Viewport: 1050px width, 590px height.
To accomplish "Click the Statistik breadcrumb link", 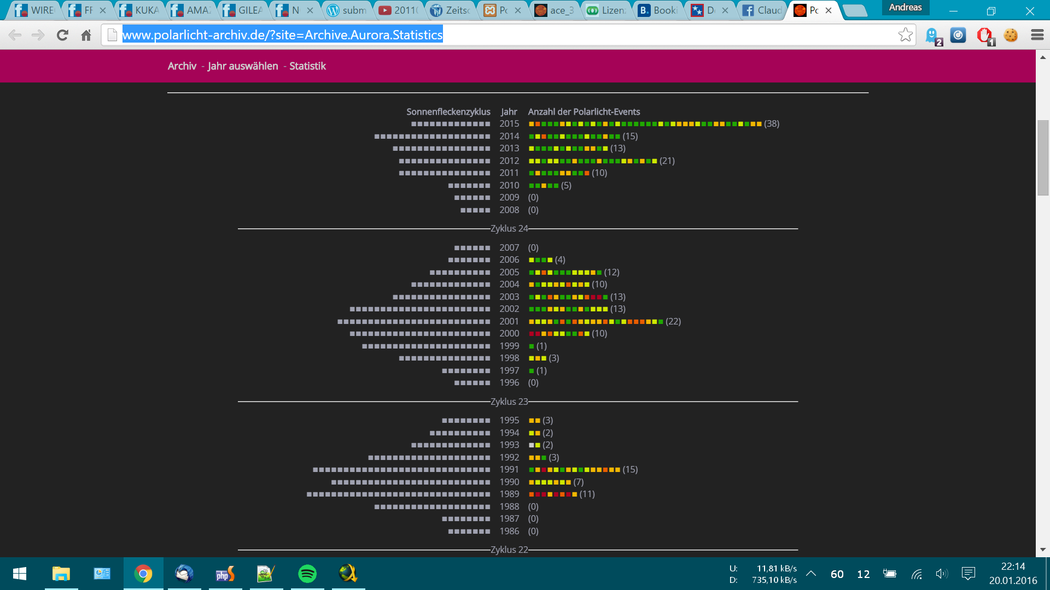I will pos(307,66).
